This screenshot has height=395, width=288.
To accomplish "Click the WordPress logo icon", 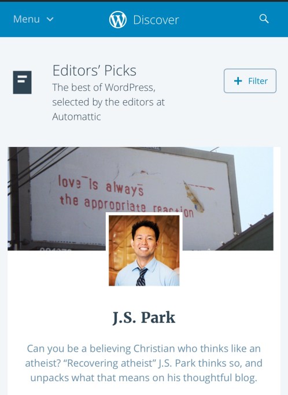I will (x=117, y=20).
